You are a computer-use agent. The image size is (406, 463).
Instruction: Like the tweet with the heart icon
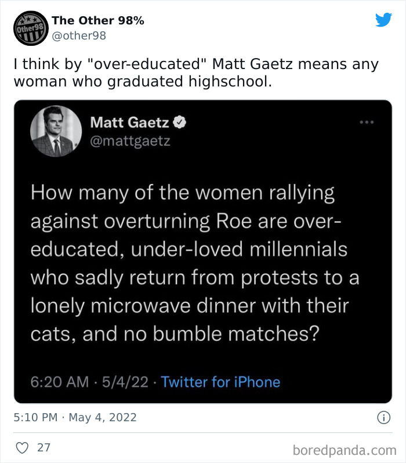click(22, 447)
